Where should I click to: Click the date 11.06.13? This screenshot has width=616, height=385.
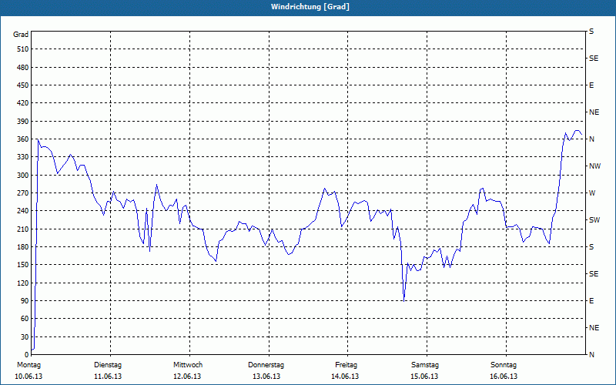[108, 377]
